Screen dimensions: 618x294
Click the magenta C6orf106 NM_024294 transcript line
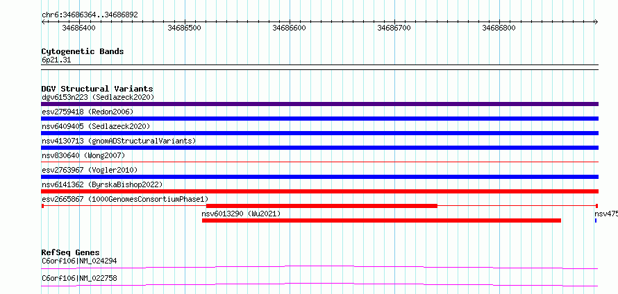coord(319,267)
